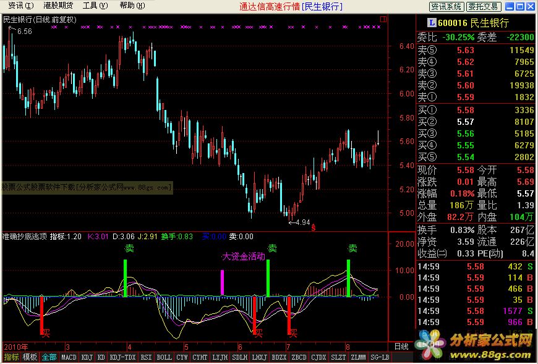Switch to the KDJ indicator tab

point(87,357)
